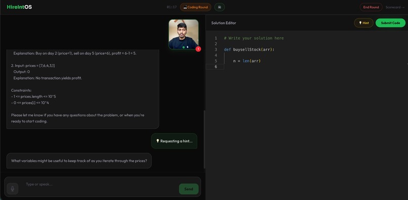Open the Scorecard link
Screen dimensions: 408x200
click(395, 7)
